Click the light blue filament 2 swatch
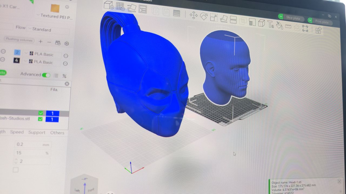 point(17,53)
